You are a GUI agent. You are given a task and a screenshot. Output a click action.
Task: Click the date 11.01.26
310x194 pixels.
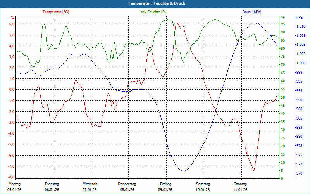click(x=240, y=190)
